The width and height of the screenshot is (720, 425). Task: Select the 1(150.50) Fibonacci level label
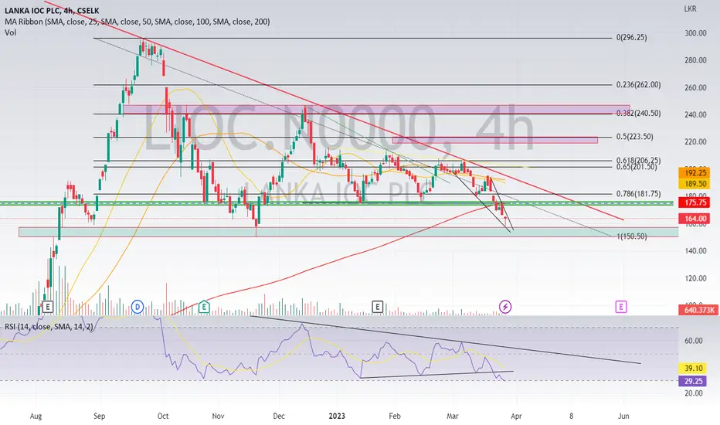(x=631, y=236)
